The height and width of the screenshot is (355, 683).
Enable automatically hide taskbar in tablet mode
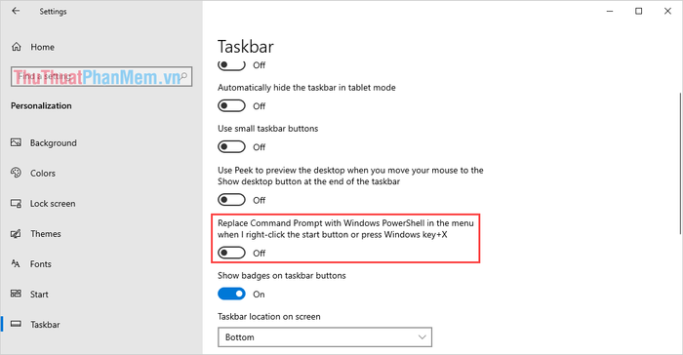[x=231, y=106]
